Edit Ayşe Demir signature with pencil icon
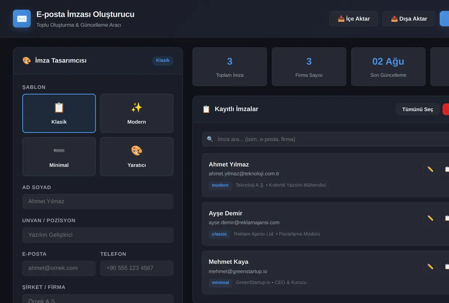449x303 pixels. pos(430,218)
